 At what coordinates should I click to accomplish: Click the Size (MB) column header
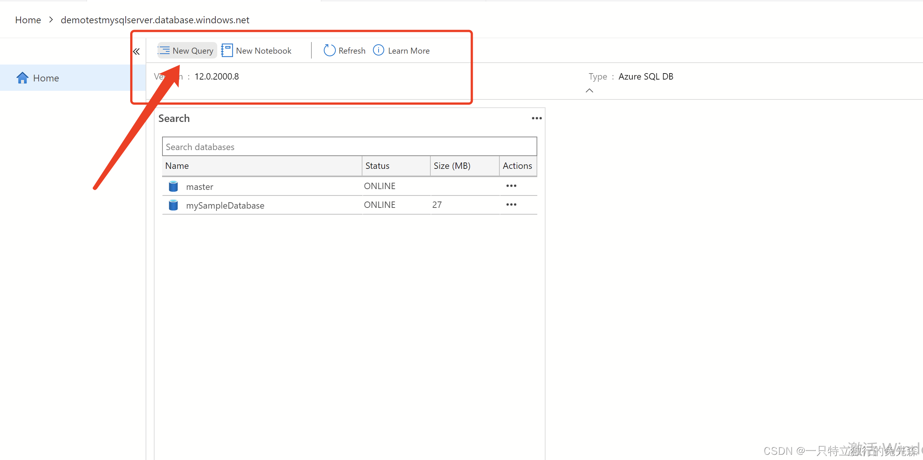coord(451,165)
